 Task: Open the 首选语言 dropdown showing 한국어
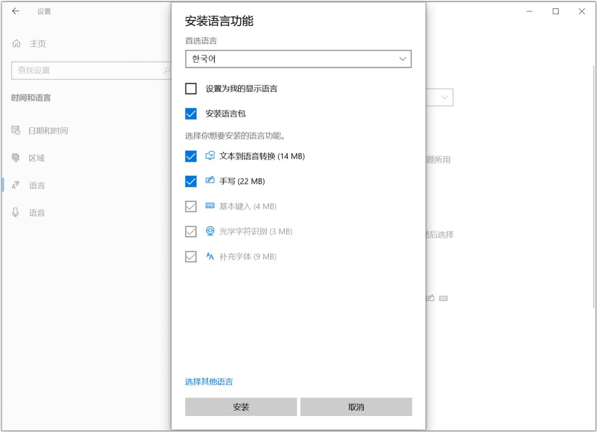(298, 59)
